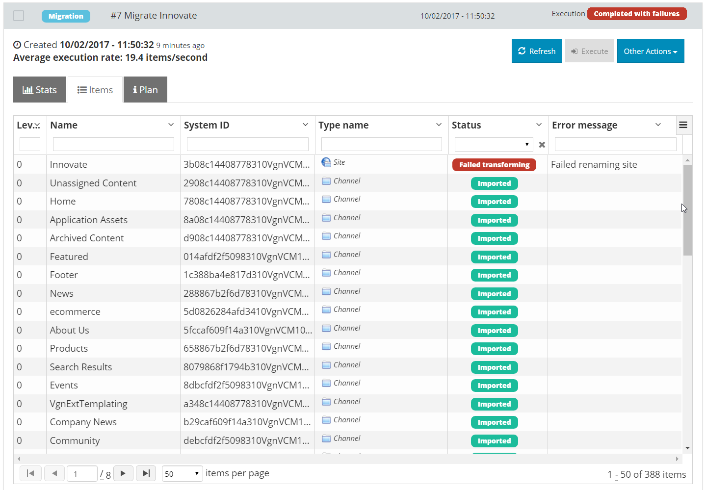Switch to the Plan tab

tap(145, 90)
